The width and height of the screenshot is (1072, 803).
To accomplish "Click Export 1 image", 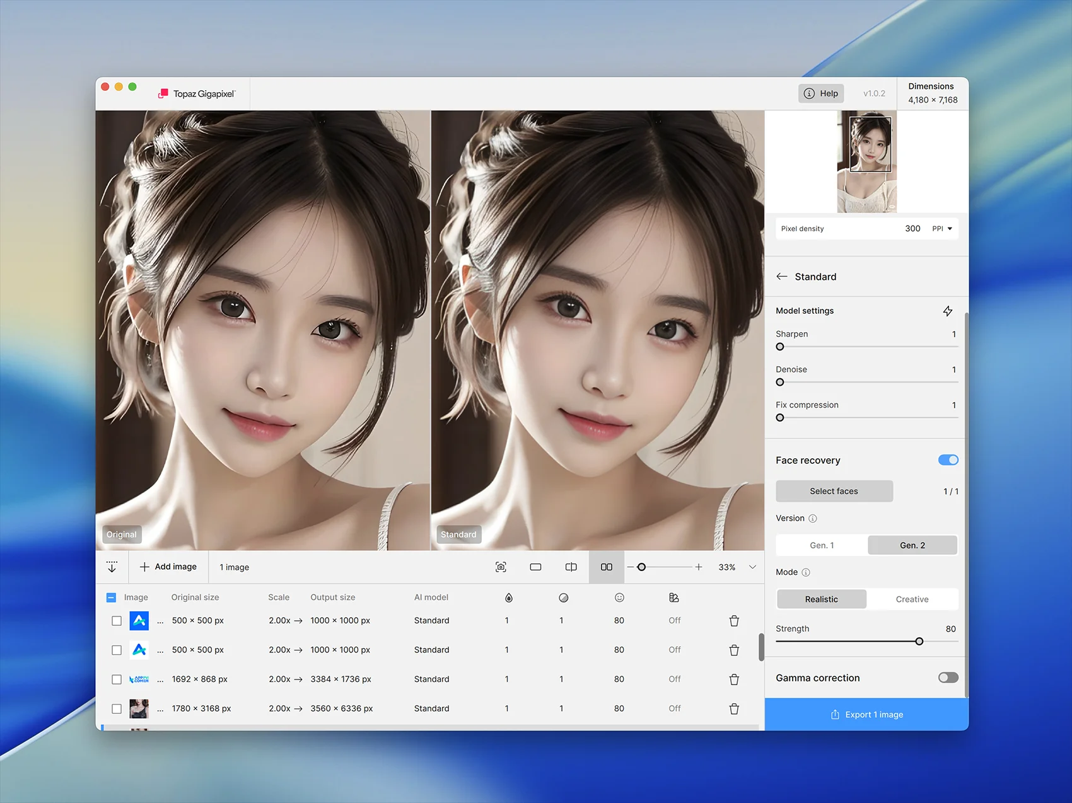I will click(866, 714).
